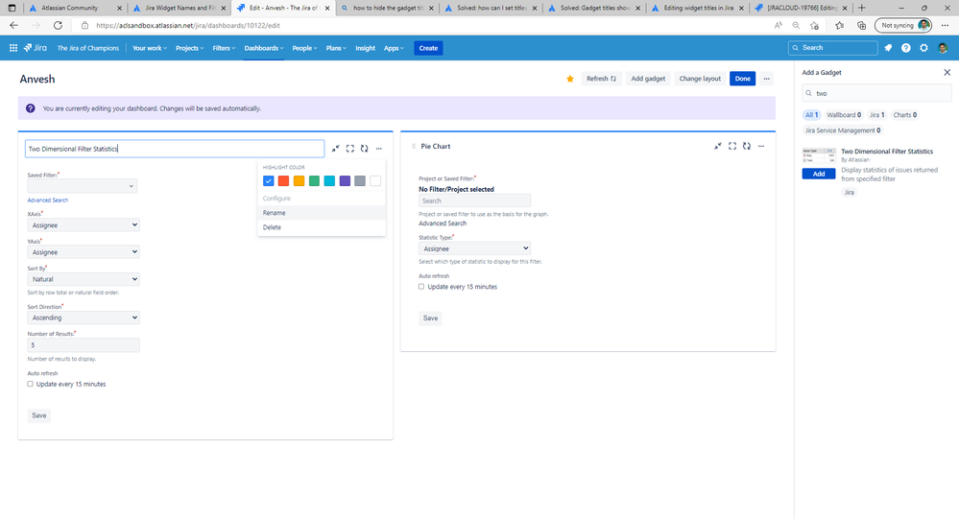This screenshot has height=519, width=959.
Task: Go back in the browser
Action: pyautogui.click(x=13, y=25)
